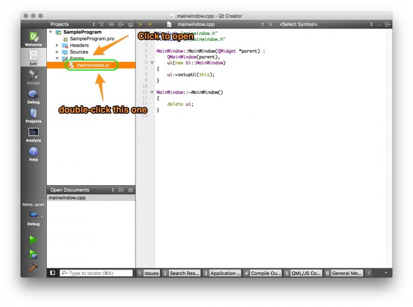Split the Open Documents panel

pos(121,190)
